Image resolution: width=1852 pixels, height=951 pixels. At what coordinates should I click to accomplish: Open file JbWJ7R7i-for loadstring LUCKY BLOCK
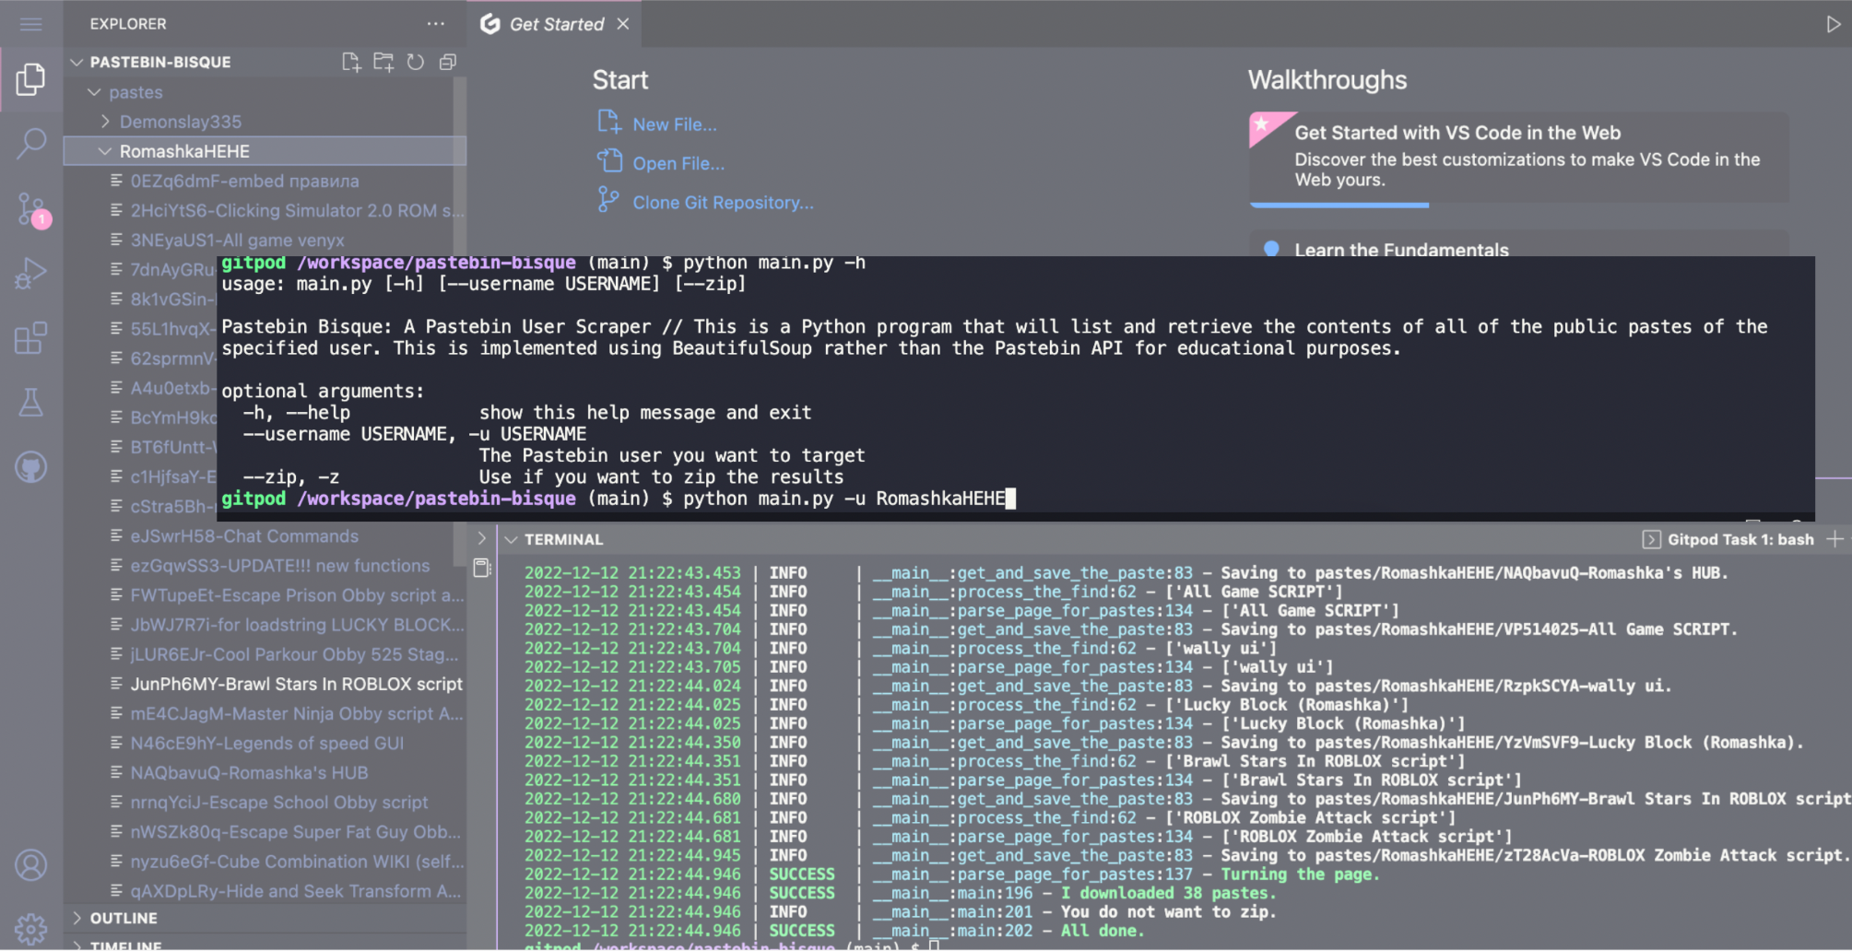click(x=297, y=625)
